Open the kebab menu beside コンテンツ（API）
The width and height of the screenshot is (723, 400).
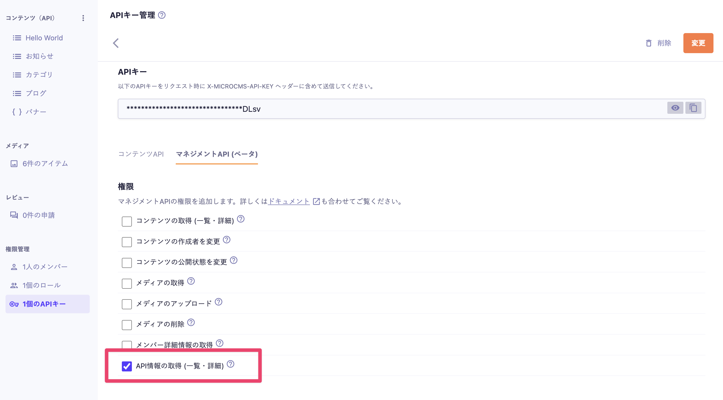(x=83, y=18)
